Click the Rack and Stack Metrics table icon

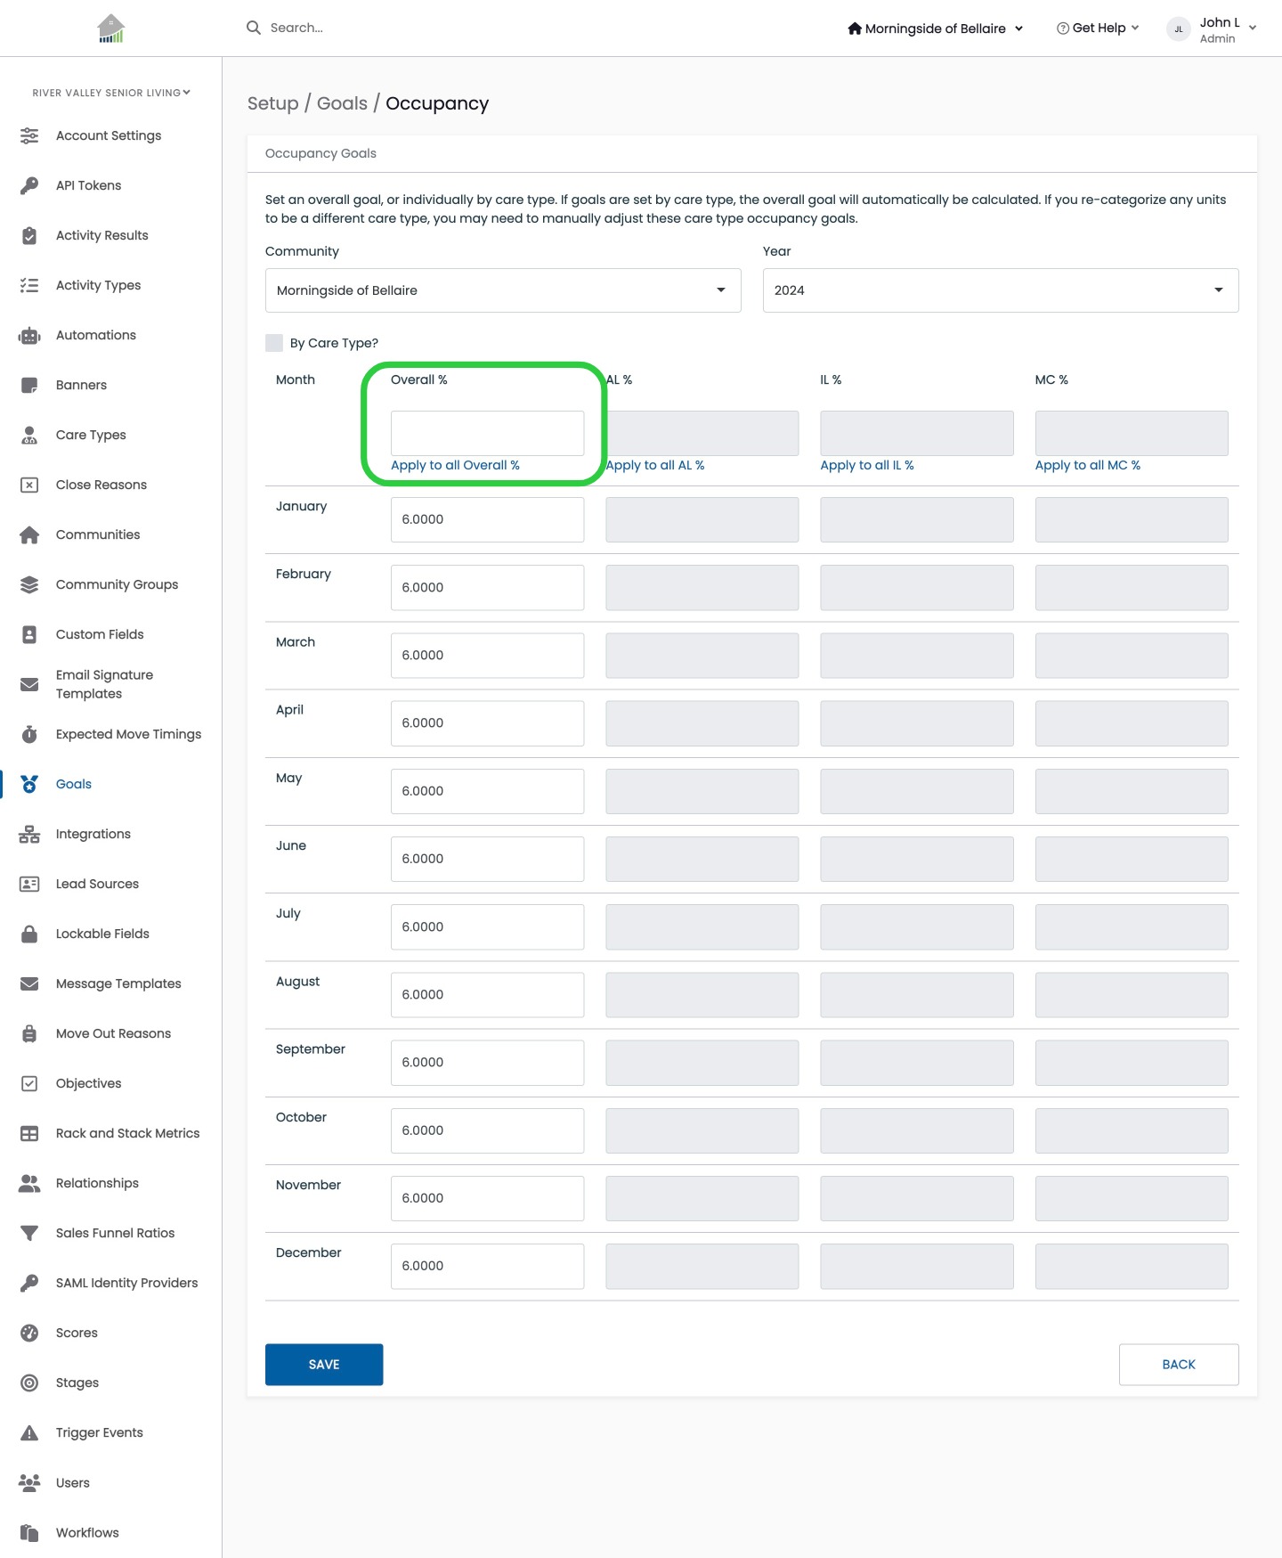click(x=29, y=1133)
